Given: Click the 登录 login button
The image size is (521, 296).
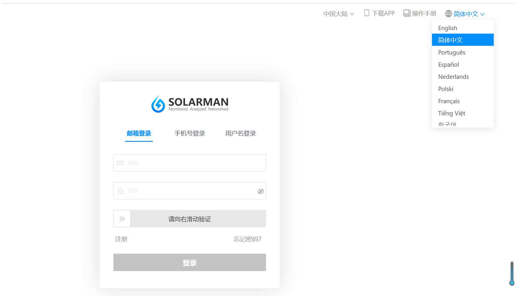Looking at the screenshot, I should pyautogui.click(x=190, y=262).
